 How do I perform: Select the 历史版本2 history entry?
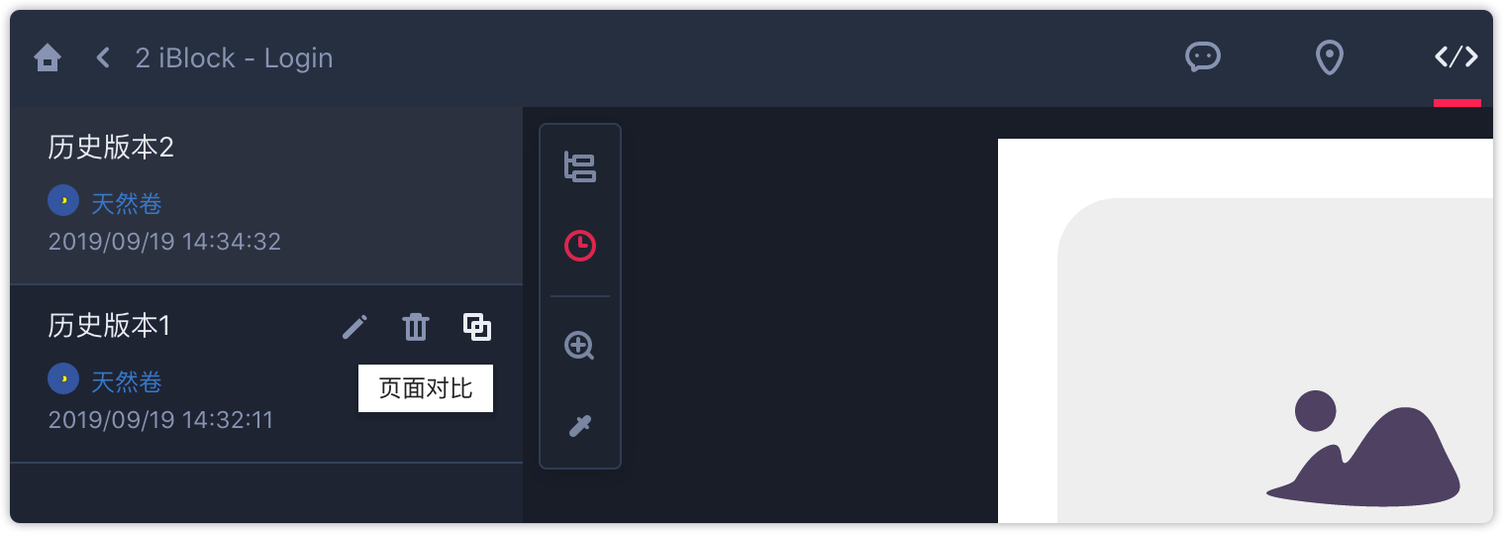[x=266, y=195]
